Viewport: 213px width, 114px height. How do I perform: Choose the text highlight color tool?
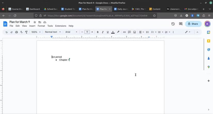[118, 32]
